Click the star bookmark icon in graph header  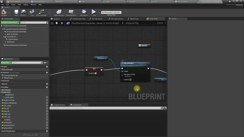point(52,23)
